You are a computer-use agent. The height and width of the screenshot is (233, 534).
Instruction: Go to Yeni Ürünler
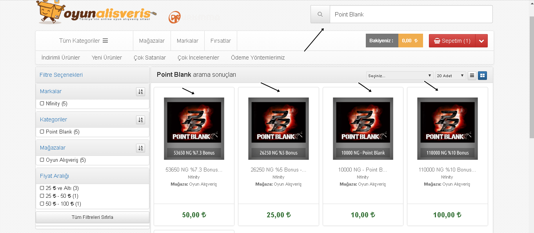[107, 58]
